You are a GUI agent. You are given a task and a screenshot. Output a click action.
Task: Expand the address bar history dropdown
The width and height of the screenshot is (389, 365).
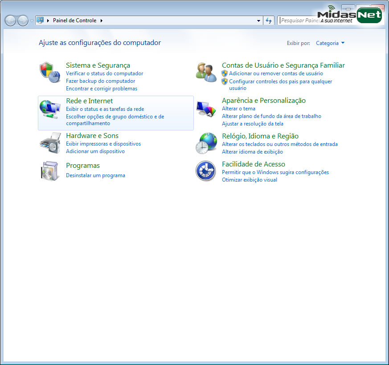tap(259, 20)
